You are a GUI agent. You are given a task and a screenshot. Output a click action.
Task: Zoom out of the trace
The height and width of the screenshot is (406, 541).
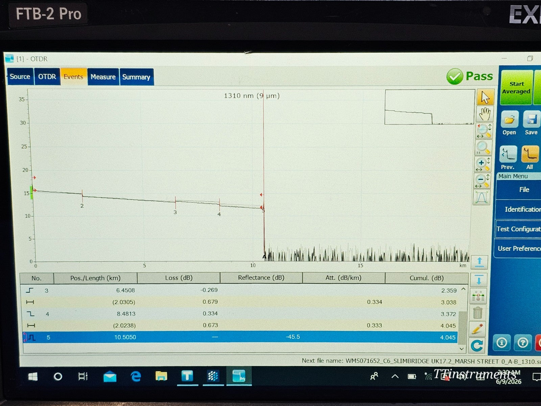pos(482,180)
